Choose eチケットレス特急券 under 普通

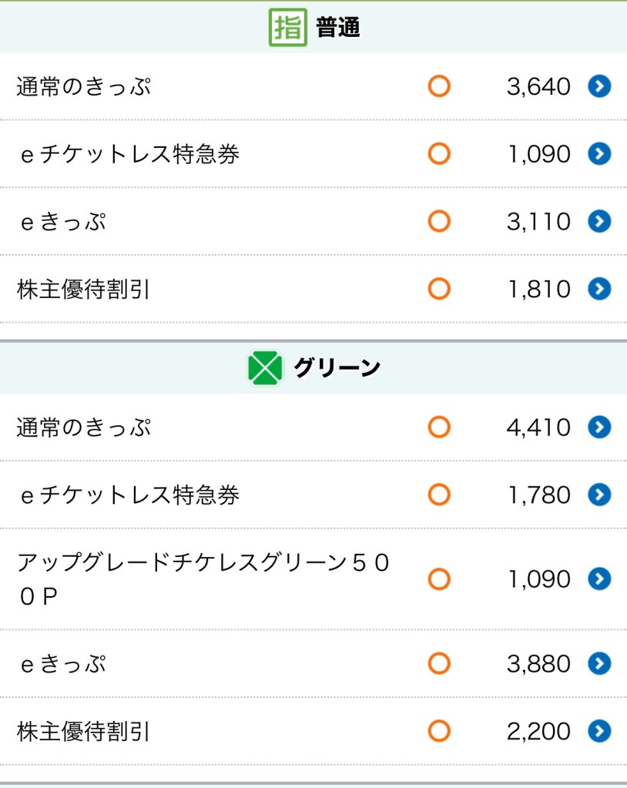129,154
